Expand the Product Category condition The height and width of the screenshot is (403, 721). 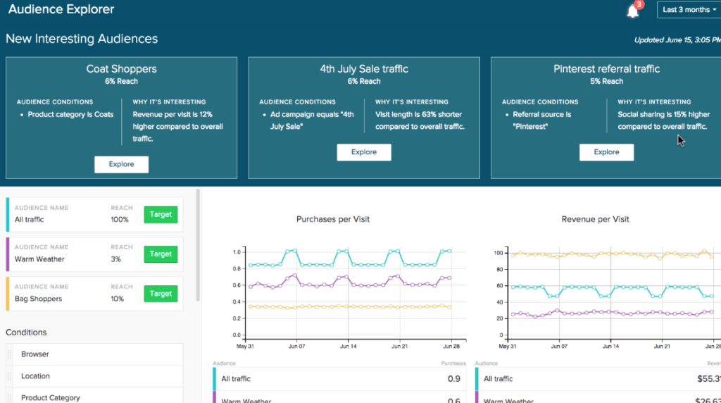pyautogui.click(x=99, y=397)
